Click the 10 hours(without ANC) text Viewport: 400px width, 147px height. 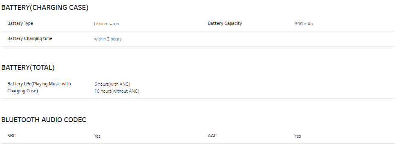click(x=117, y=91)
